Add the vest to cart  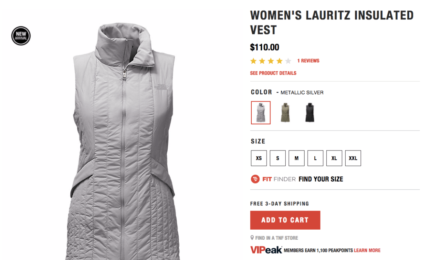tap(285, 220)
